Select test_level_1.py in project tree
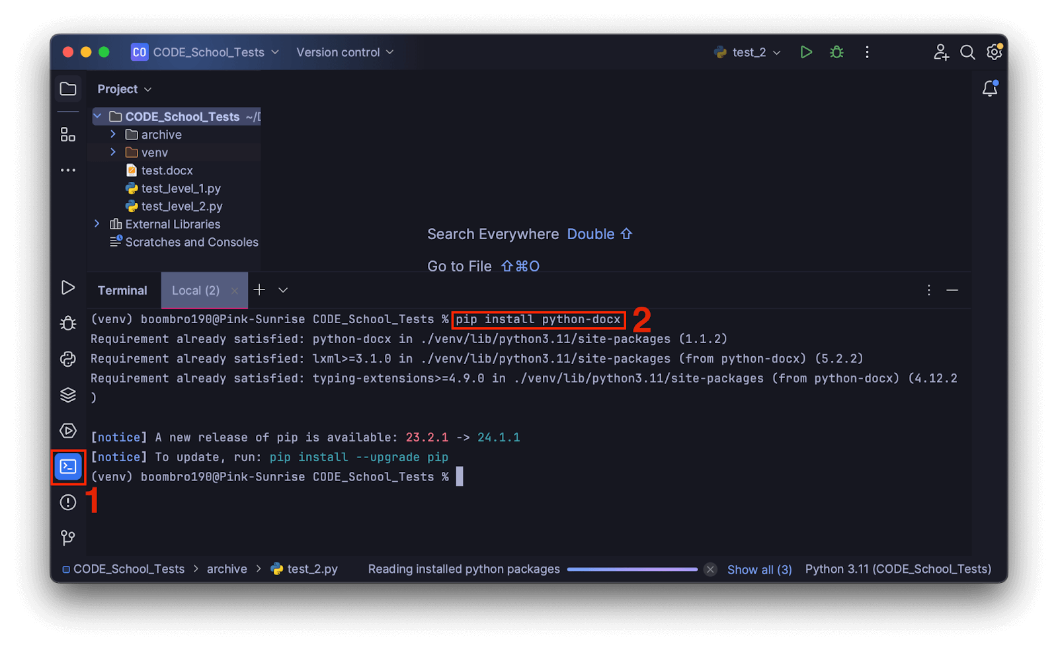Viewport: 1058px width, 649px height. click(x=181, y=188)
